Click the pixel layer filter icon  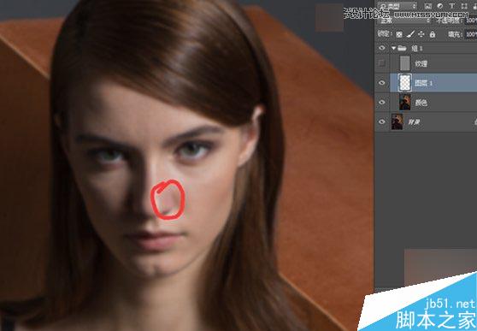pos(428,6)
